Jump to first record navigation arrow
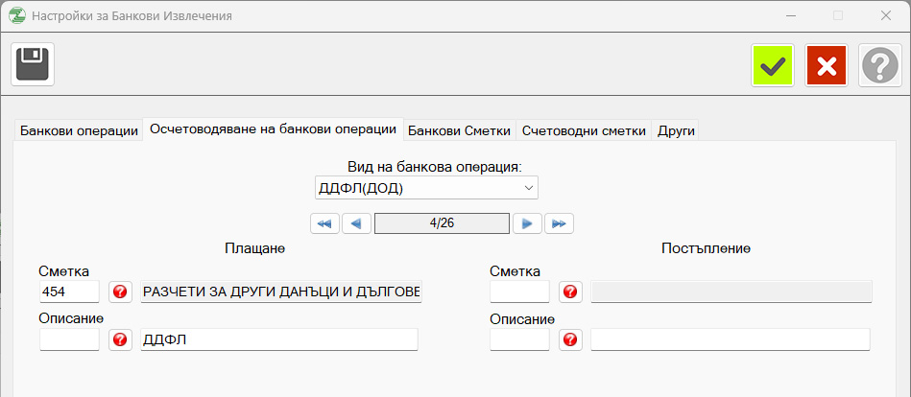This screenshot has height=397, width=911. 324,223
